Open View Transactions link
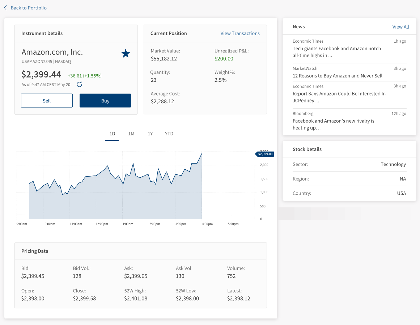 pyautogui.click(x=240, y=33)
